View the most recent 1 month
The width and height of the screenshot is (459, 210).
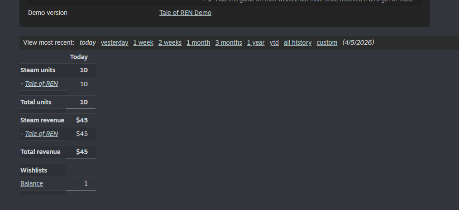pyautogui.click(x=198, y=42)
